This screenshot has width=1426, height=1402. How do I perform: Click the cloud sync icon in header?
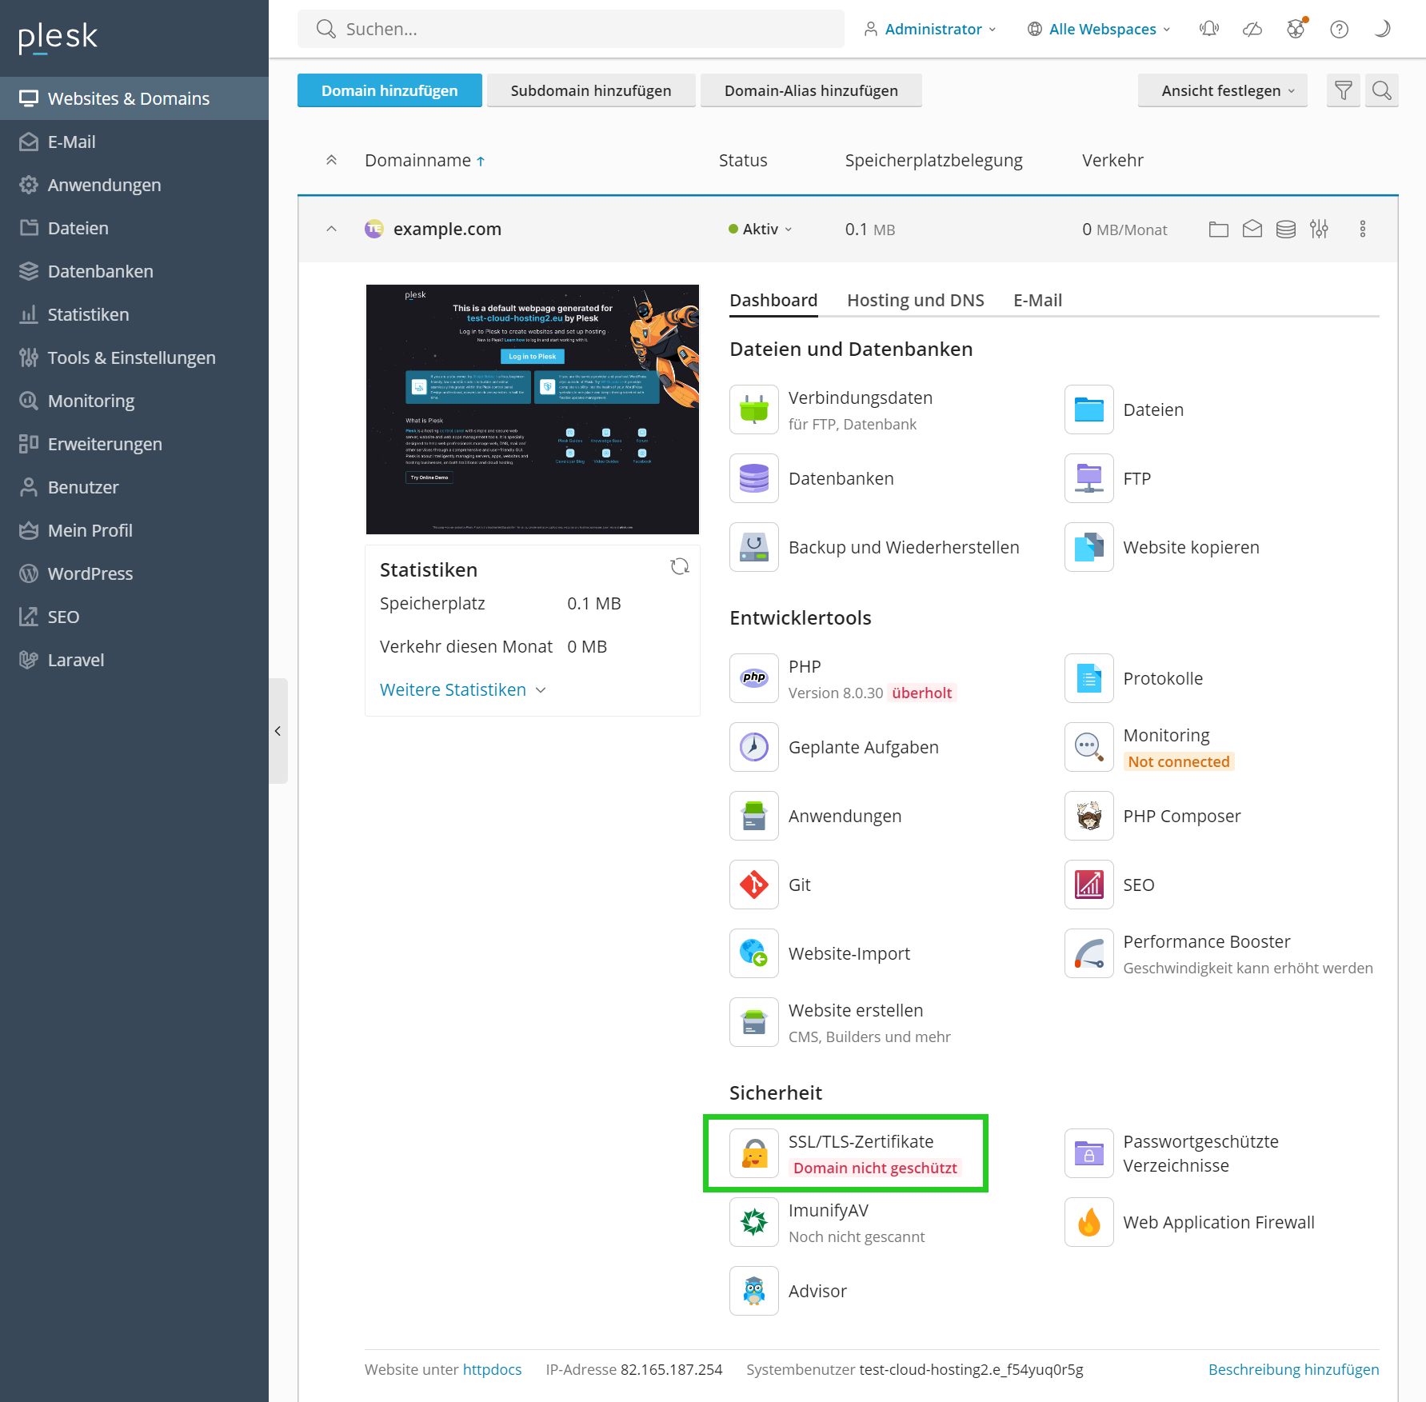(x=1252, y=30)
